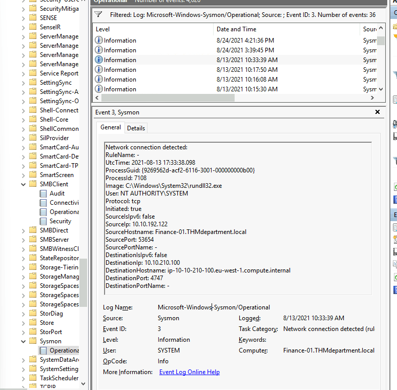Expand the StorDiag node
The image size is (397, 390).
coord(23,314)
